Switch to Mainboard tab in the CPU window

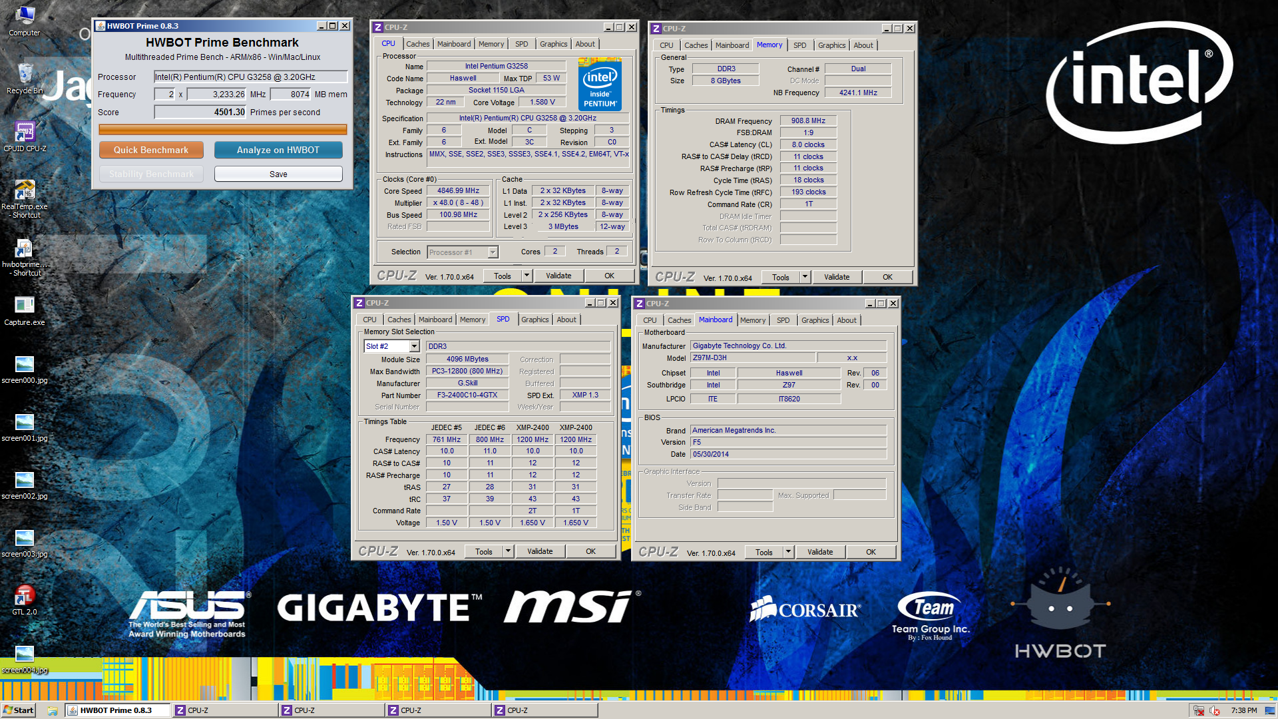(454, 44)
